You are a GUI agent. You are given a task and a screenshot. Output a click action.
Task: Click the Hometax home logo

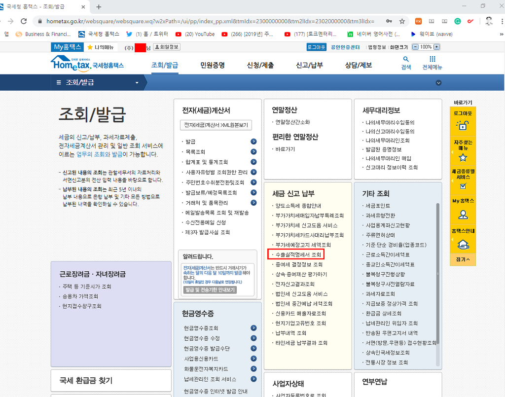pyautogui.click(x=87, y=63)
